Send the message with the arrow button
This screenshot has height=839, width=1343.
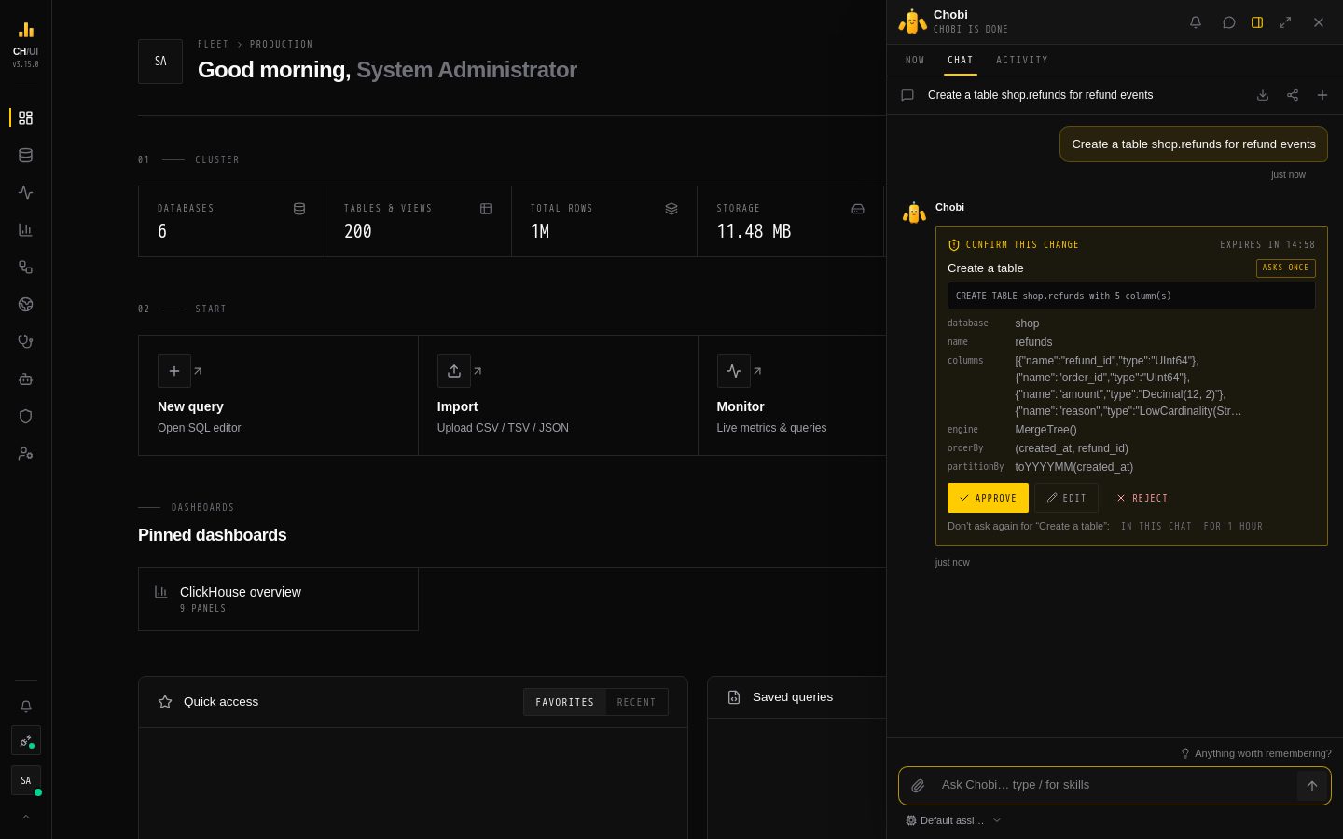point(1312,786)
